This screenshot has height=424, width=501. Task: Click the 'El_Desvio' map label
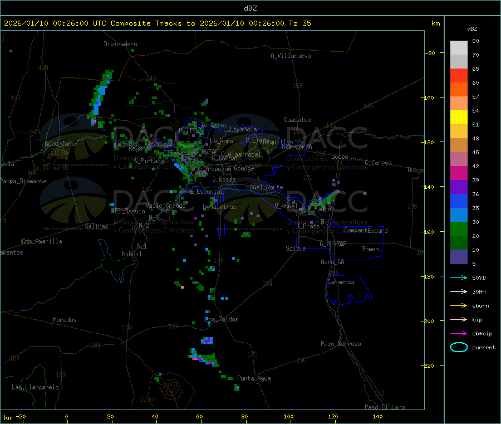[x=130, y=211]
